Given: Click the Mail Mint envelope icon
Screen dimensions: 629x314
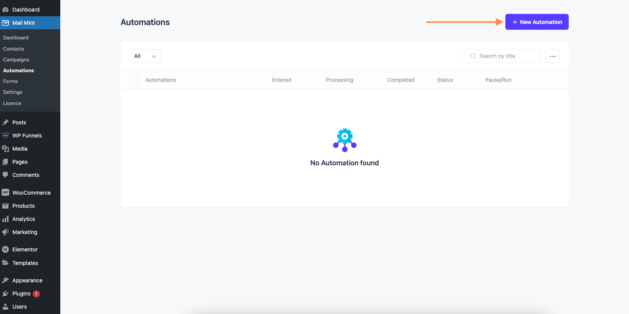Looking at the screenshot, I should click(x=5, y=23).
